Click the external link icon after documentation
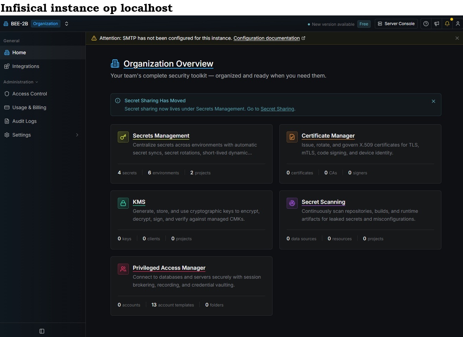 303,38
